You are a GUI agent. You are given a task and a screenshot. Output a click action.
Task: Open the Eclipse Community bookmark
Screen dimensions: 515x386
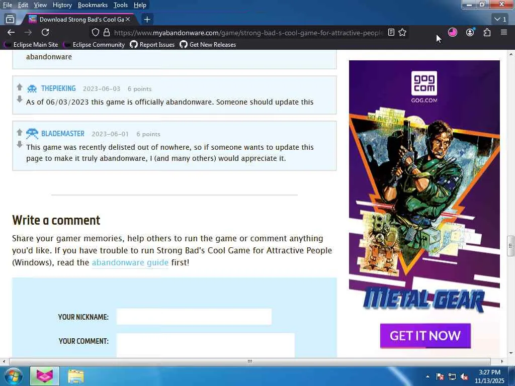click(x=95, y=44)
